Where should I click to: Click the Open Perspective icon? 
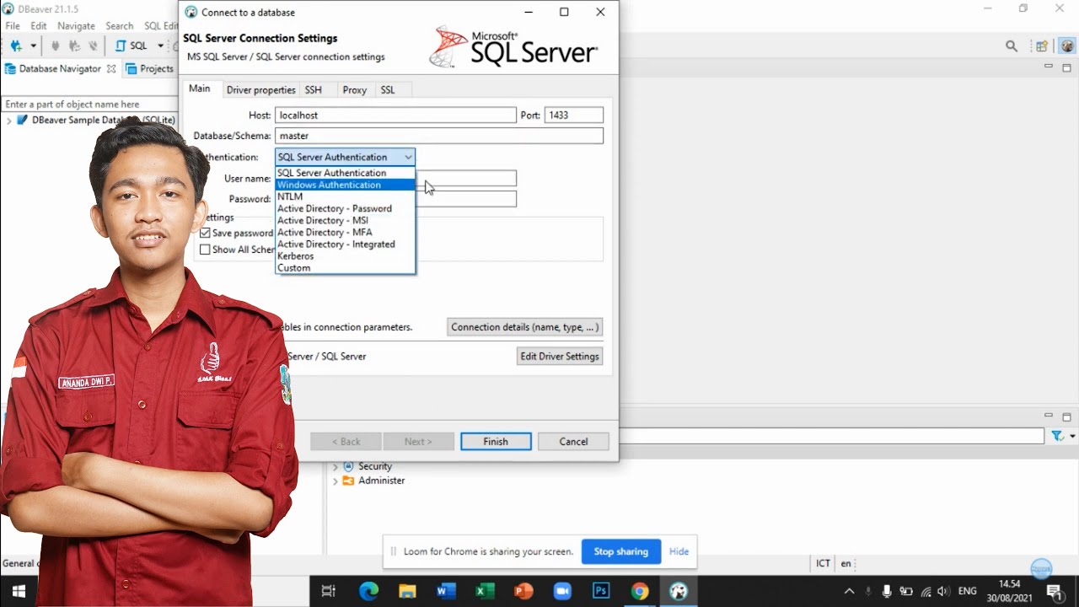(1042, 46)
